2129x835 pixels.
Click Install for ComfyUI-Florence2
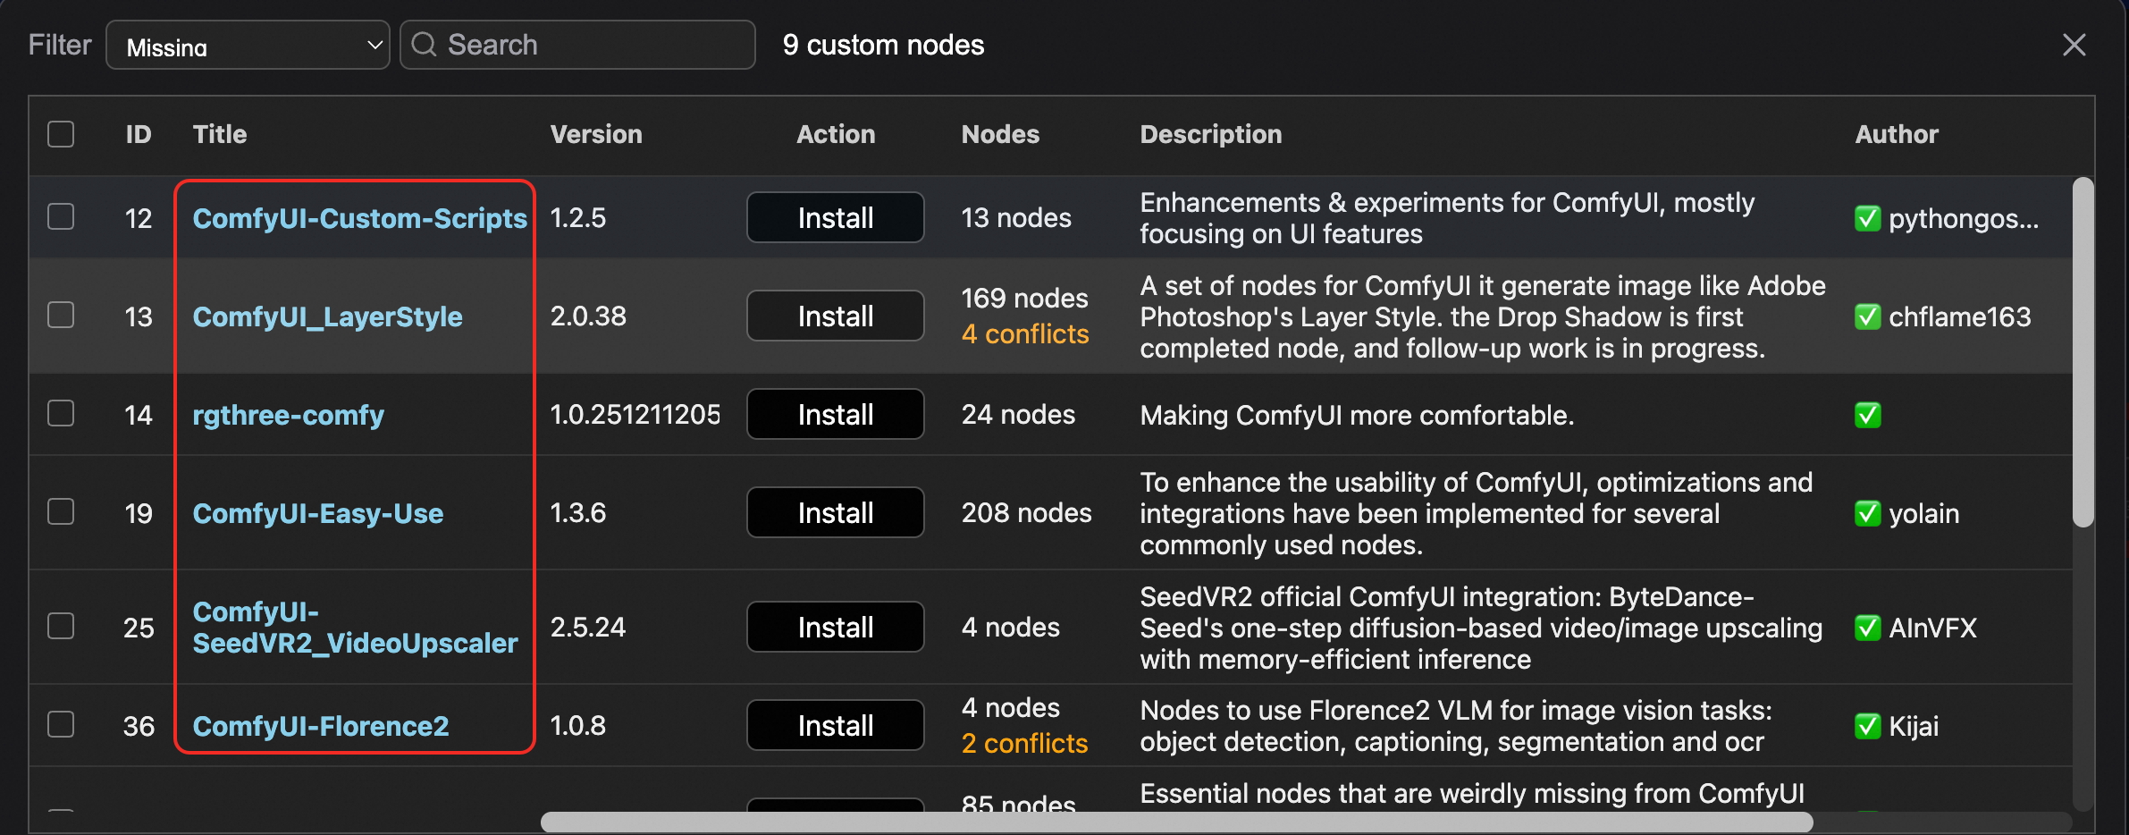836,725
